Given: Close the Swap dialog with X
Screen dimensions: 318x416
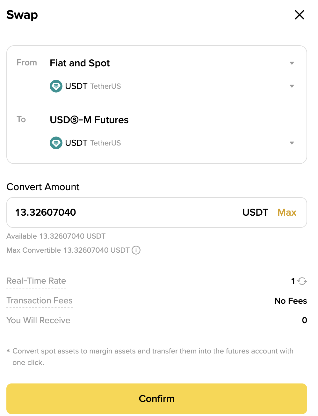Looking at the screenshot, I should pyautogui.click(x=299, y=15).
